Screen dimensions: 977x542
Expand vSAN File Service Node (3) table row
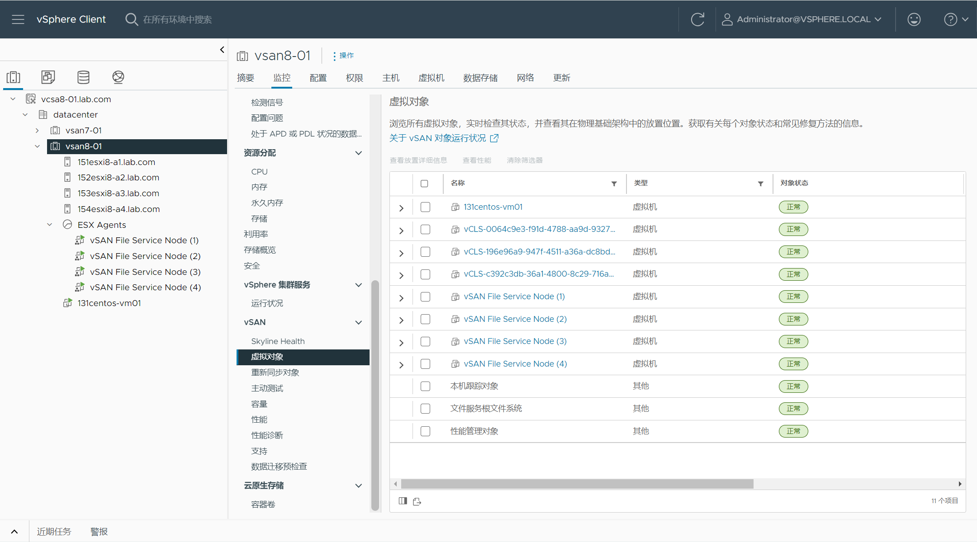pyautogui.click(x=401, y=343)
